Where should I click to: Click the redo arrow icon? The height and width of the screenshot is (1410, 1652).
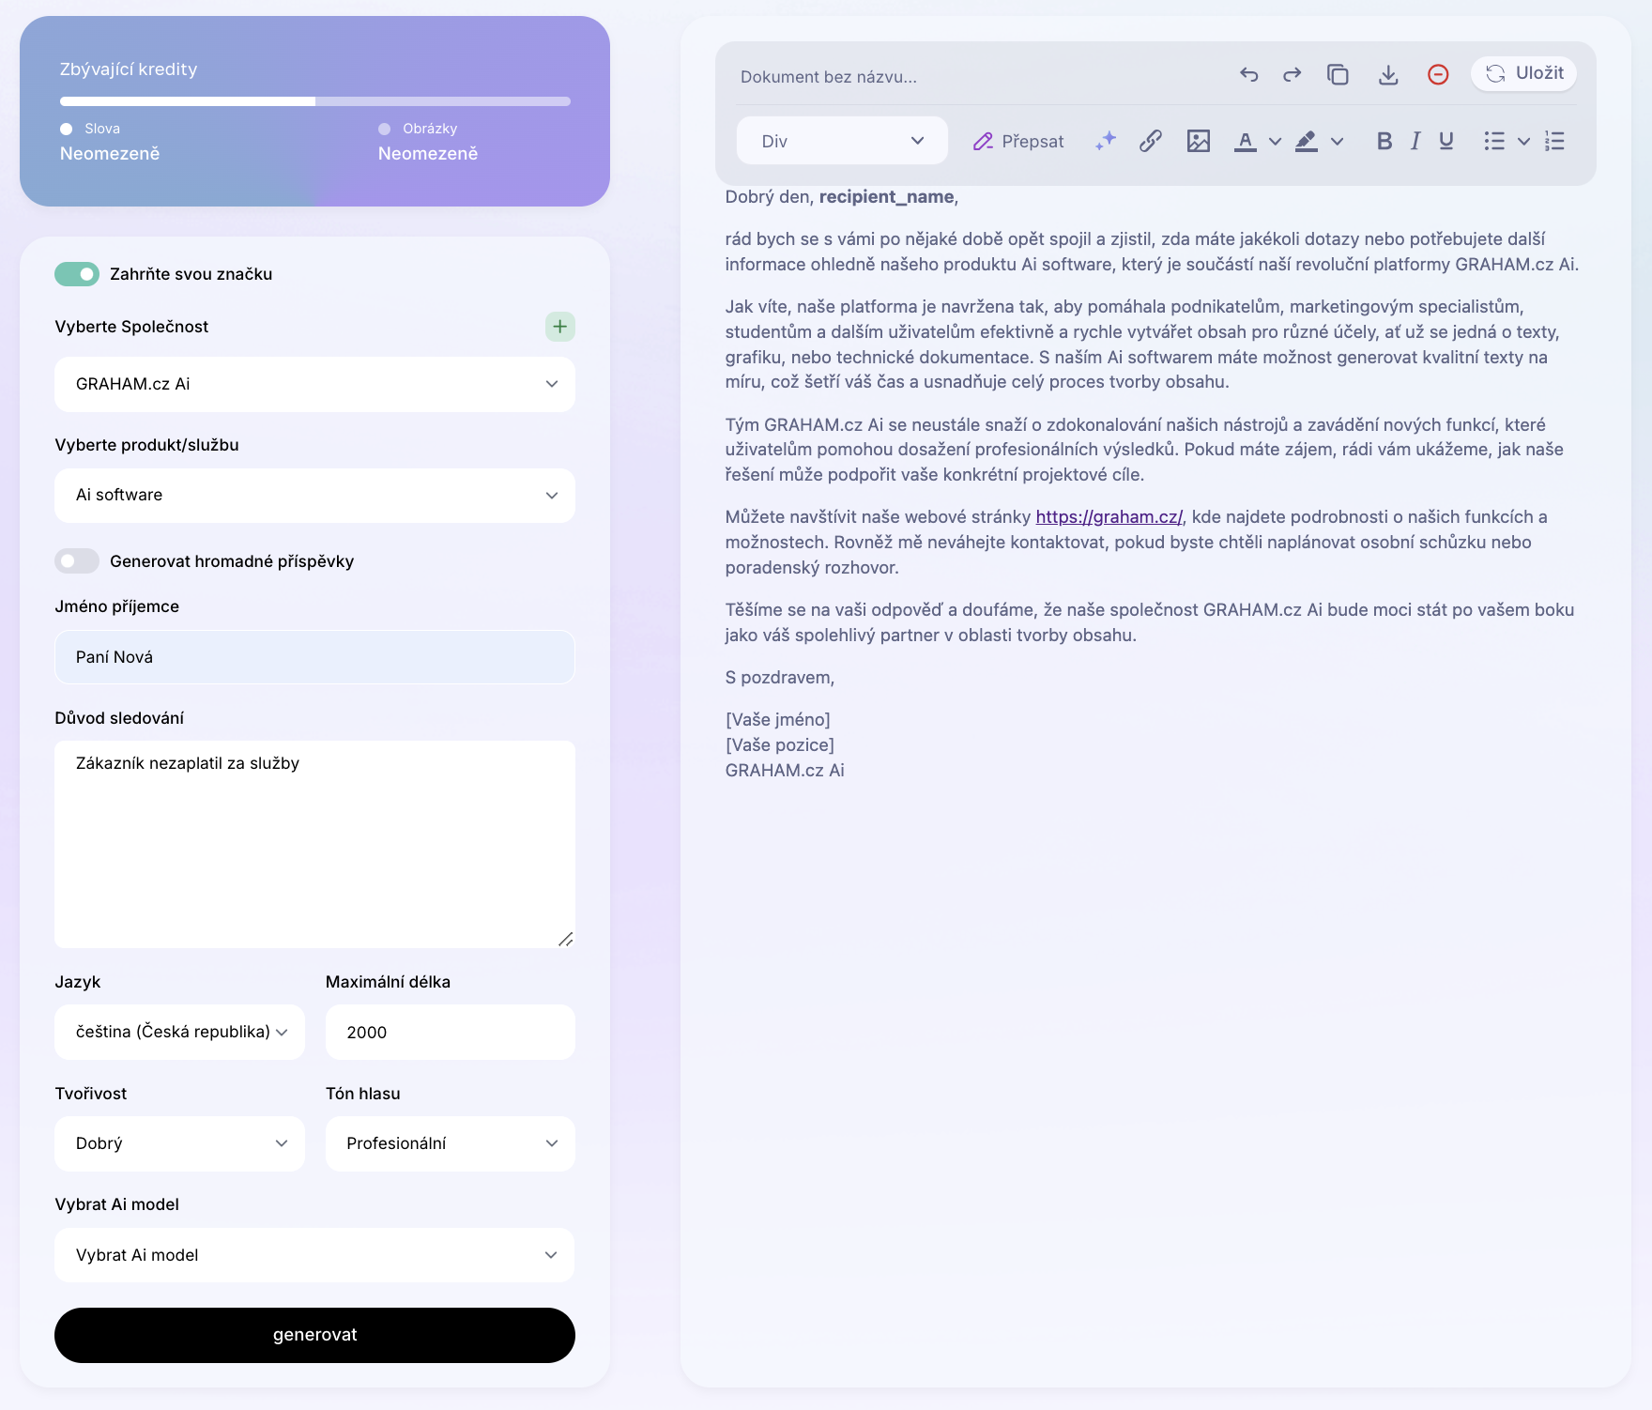coord(1293,74)
